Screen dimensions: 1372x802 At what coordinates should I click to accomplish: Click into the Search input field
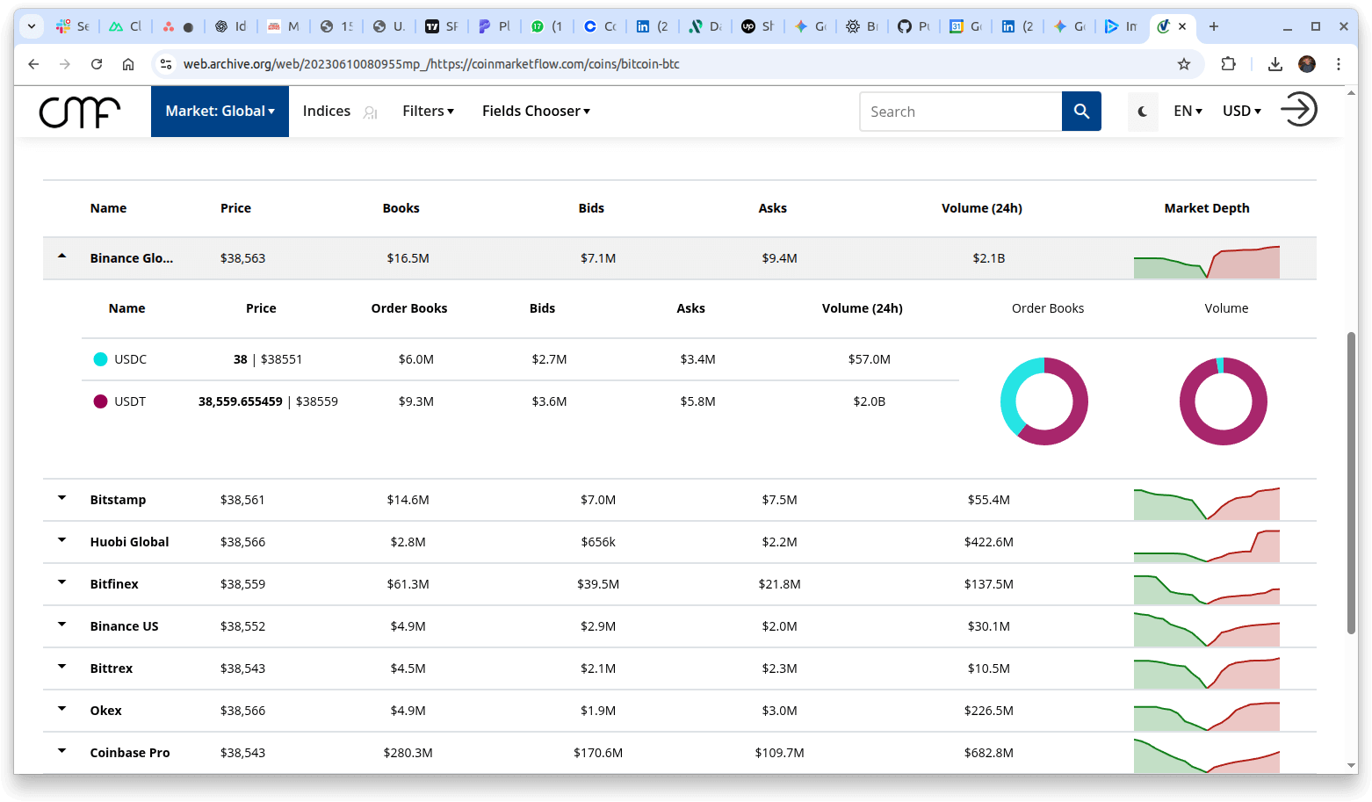960,112
